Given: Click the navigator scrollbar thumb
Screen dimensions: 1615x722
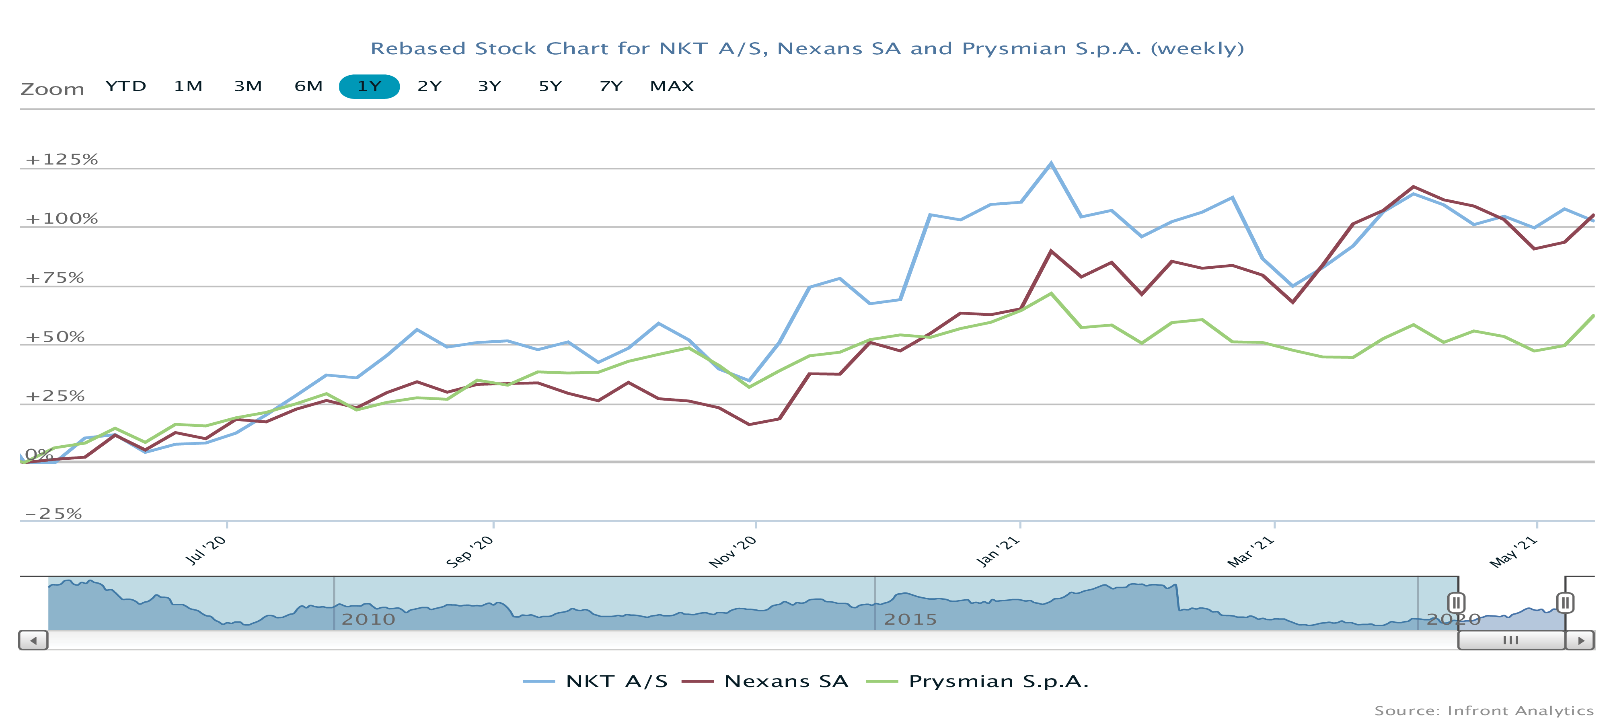Looking at the screenshot, I should coord(1511,640).
